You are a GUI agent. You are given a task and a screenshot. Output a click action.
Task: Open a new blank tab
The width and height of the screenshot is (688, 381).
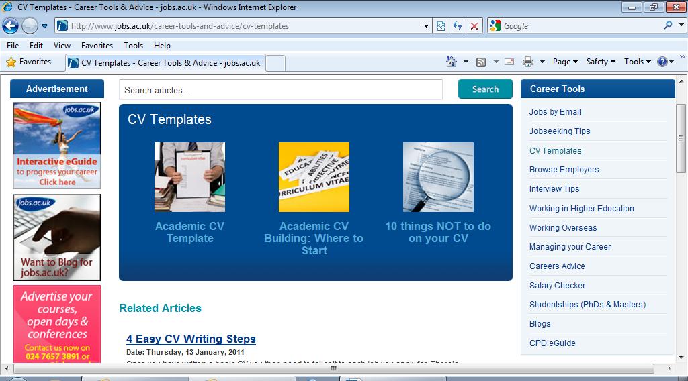(x=275, y=63)
